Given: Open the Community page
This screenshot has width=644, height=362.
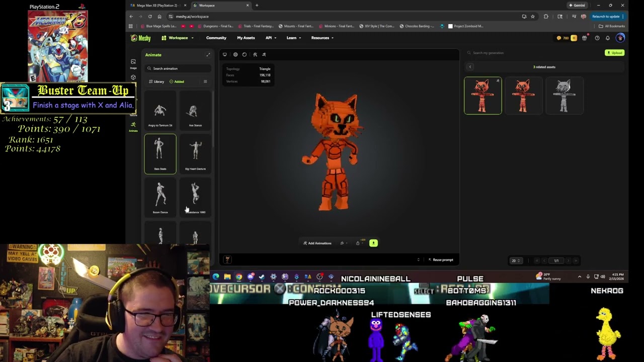Looking at the screenshot, I should tap(216, 38).
